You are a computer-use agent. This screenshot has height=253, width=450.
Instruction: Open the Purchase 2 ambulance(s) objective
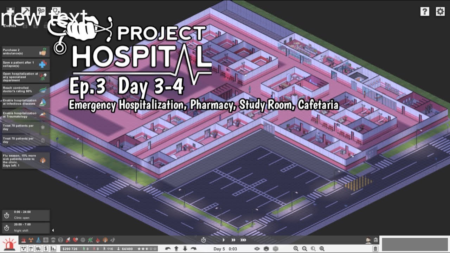pos(26,52)
